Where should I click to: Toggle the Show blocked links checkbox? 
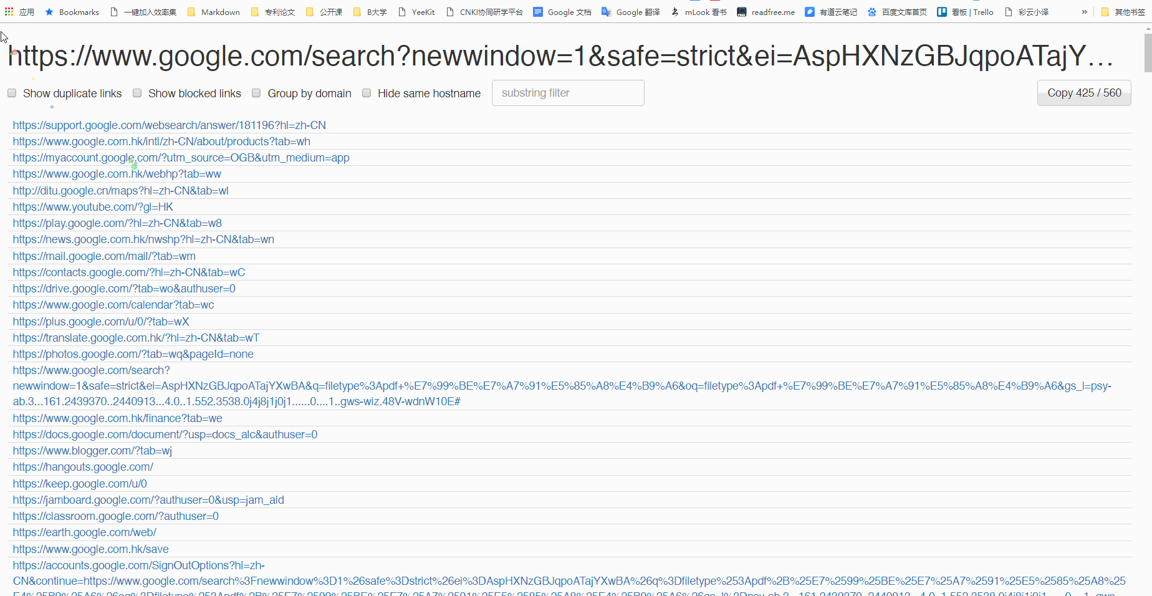pyautogui.click(x=137, y=94)
